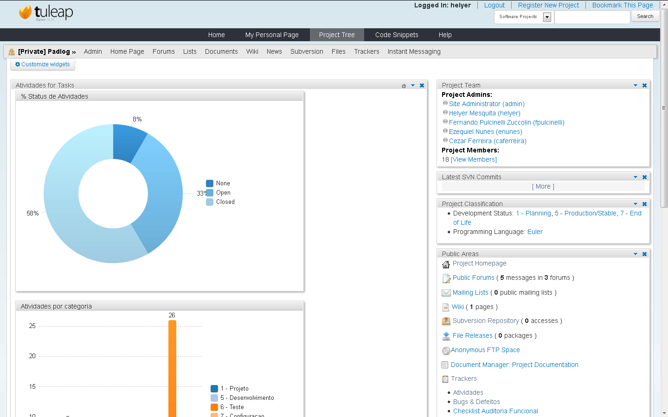Viewport: 668px width, 417px height.
Task: Collapse the Atividades for Tasks widget
Action: click(413, 85)
